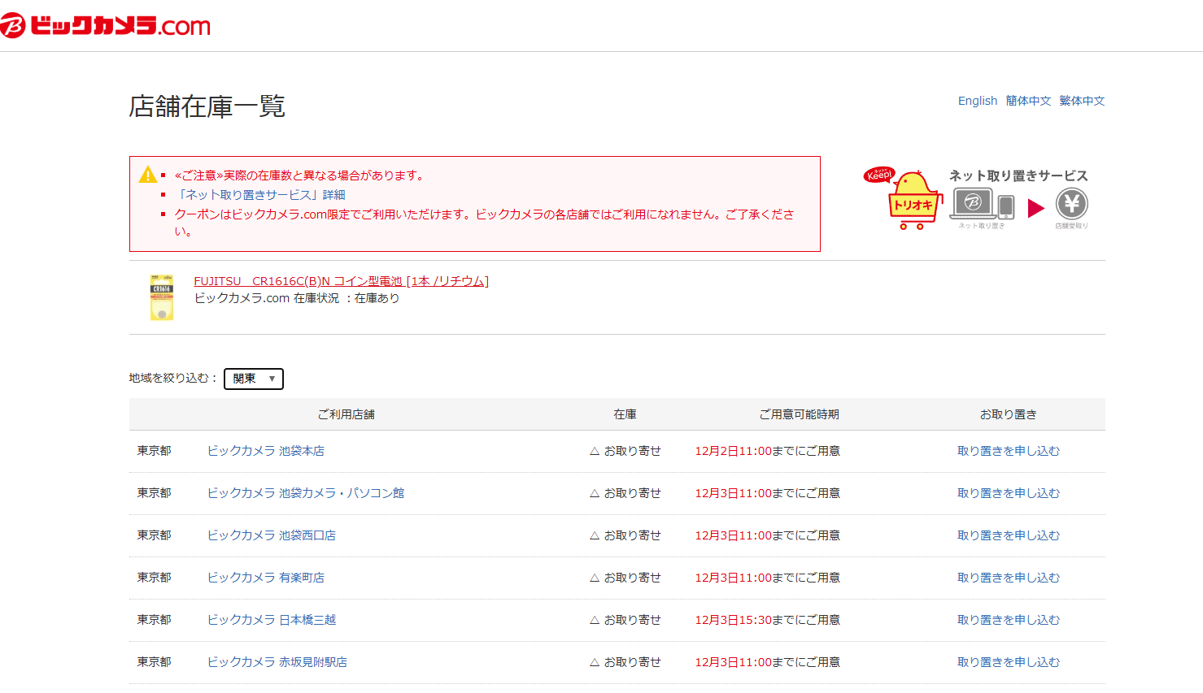Click the laptop and phone reservation icon
The width and height of the screenshot is (1203, 693).
(x=983, y=204)
